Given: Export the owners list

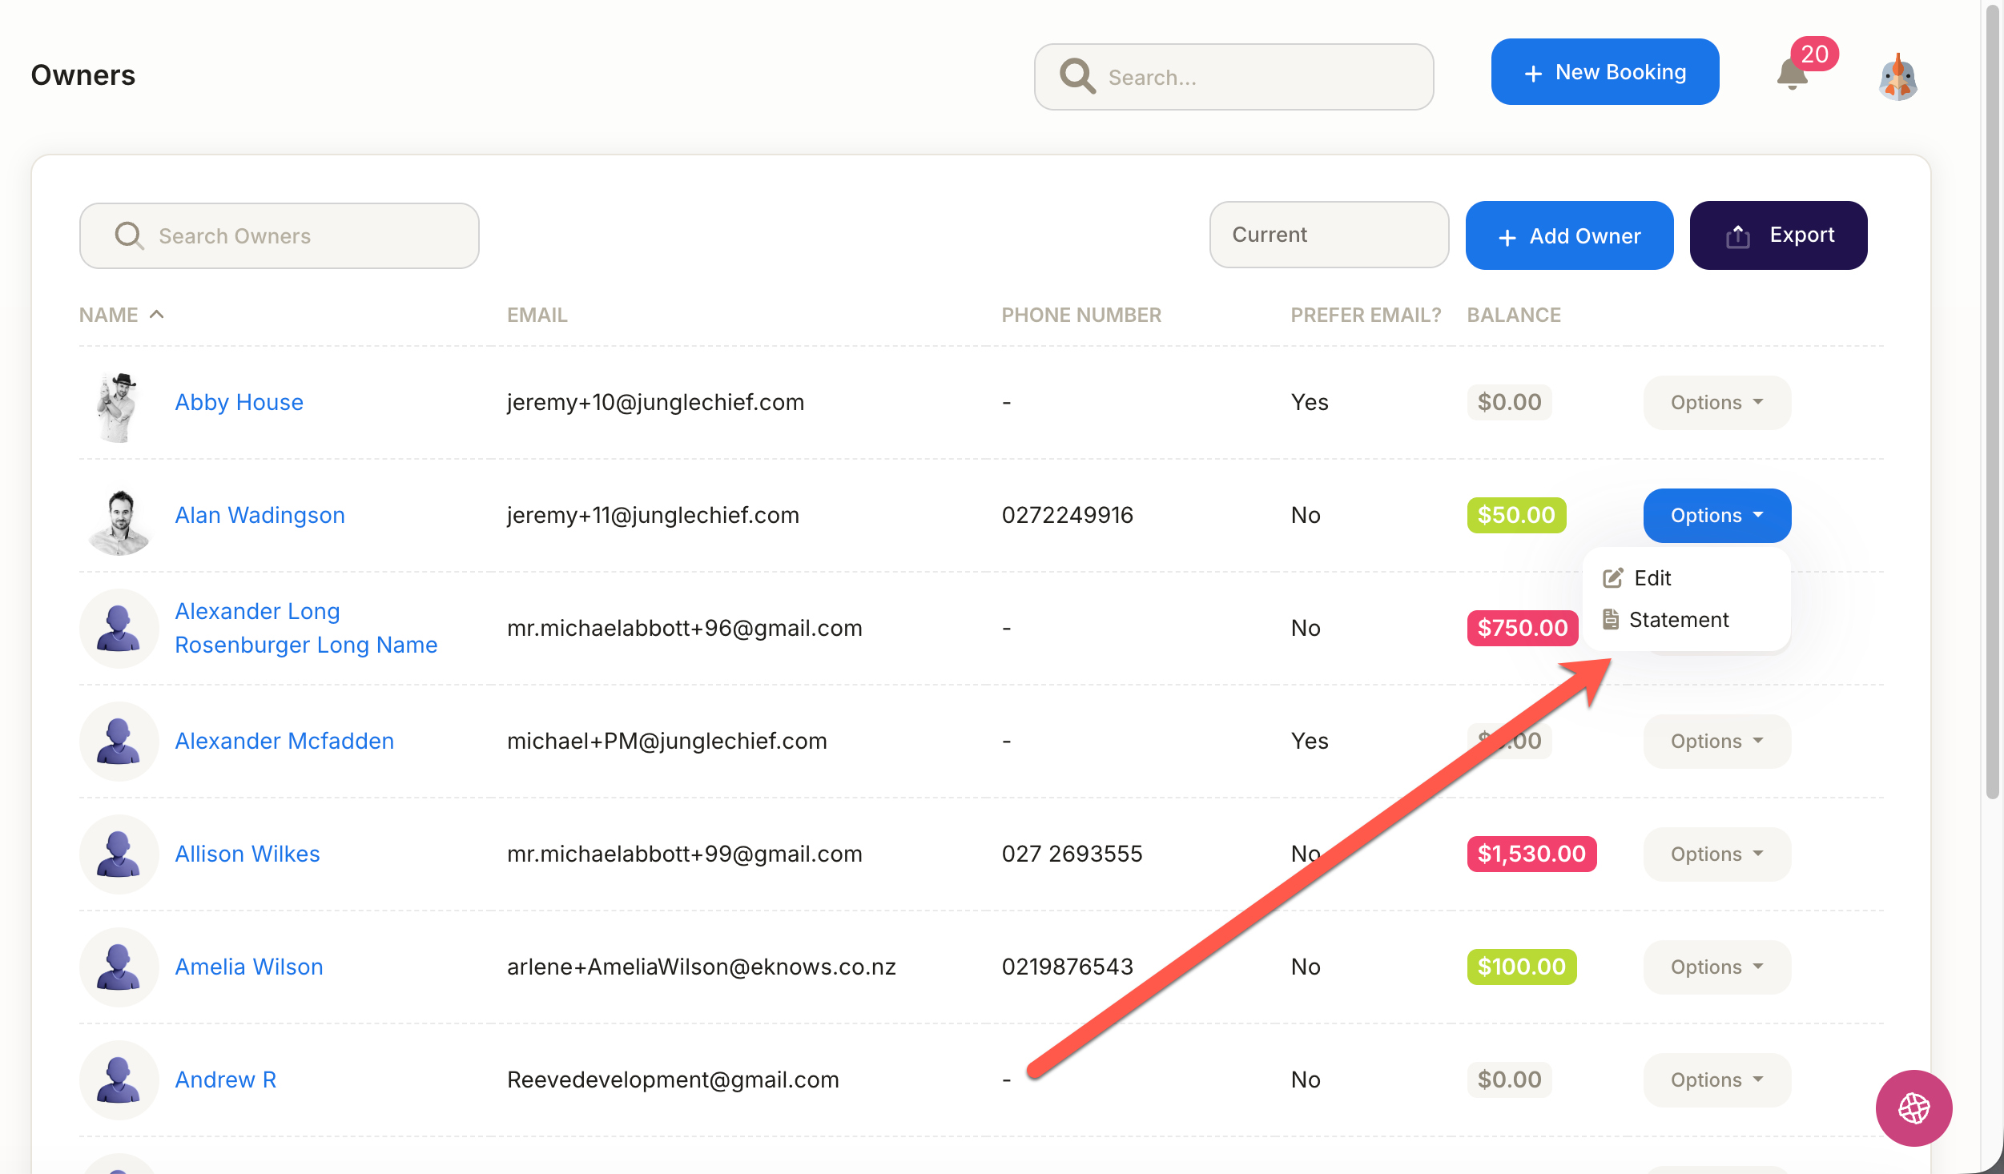Looking at the screenshot, I should (x=1777, y=235).
